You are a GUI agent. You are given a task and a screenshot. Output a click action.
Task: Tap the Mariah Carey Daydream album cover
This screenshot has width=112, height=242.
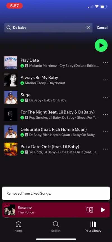(11, 80)
